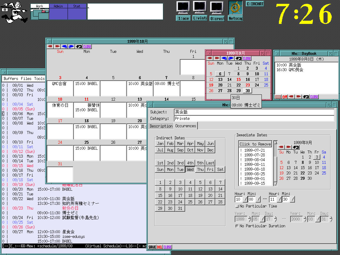
Task: Toggle the 4th ordinal button
Action: [190, 163]
